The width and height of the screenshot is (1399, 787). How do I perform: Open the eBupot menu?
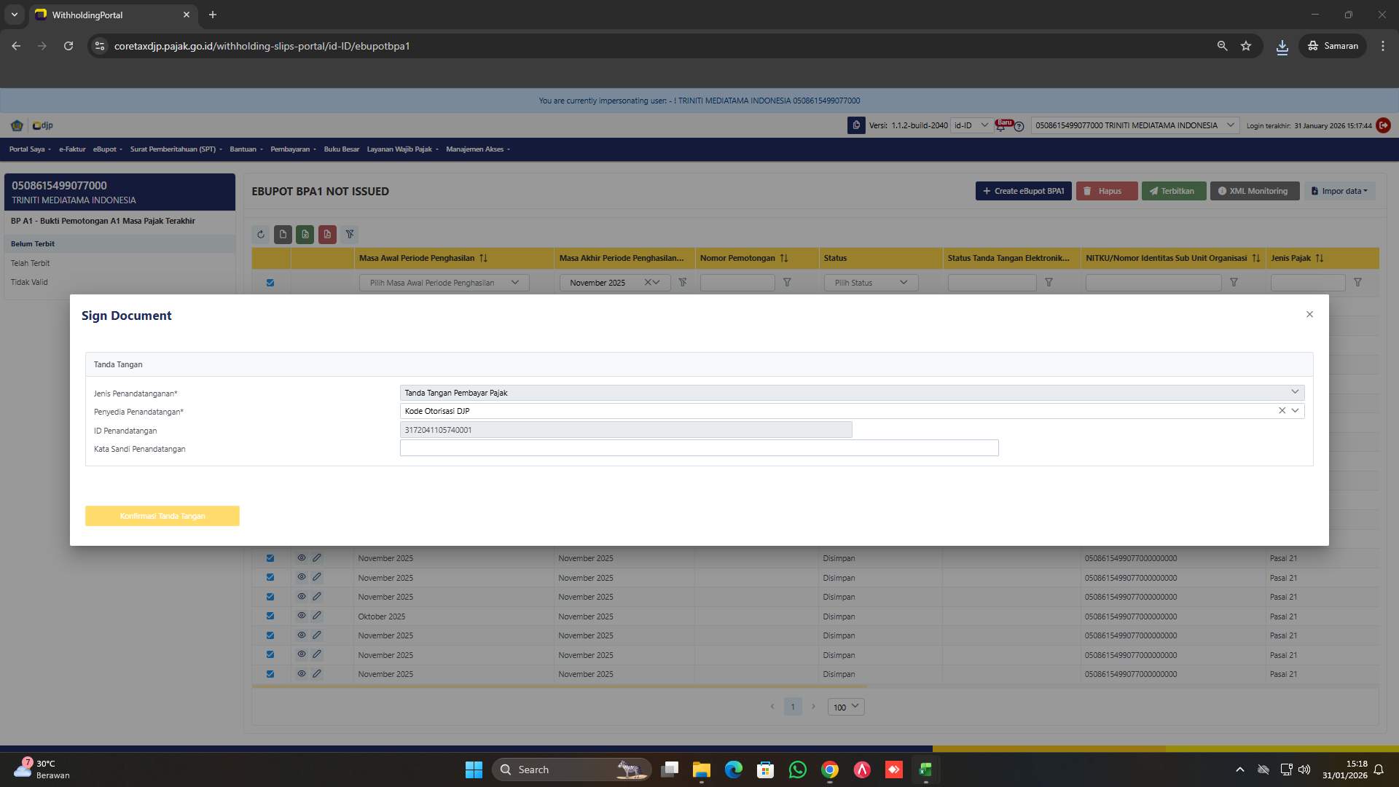point(106,149)
